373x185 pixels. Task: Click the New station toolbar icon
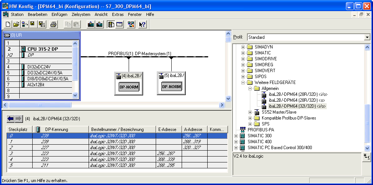[x=8, y=24]
